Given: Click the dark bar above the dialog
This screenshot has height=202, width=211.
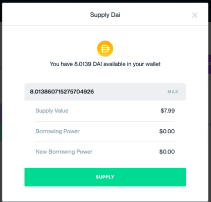Looking at the screenshot, I should [x=105, y=1].
